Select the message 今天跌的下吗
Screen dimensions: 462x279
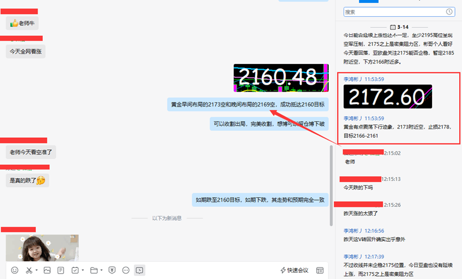coord(358,187)
